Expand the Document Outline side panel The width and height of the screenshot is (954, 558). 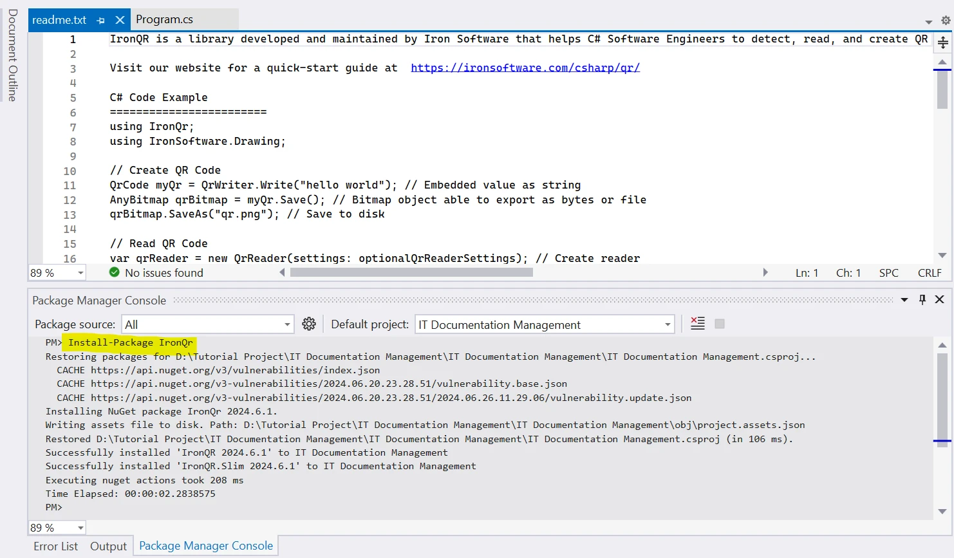[x=12, y=55]
